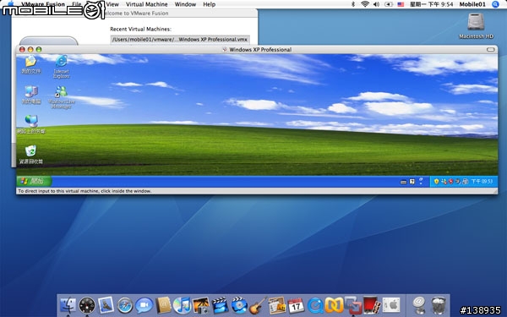This screenshot has width=507, height=317.
Task: Open the Wi-Fi AirPort status menu
Action: pyautogui.click(x=365, y=4)
